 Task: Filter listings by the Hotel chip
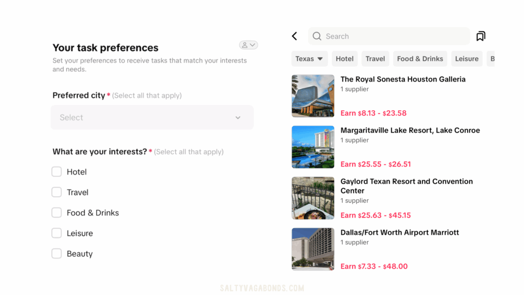[344, 58]
